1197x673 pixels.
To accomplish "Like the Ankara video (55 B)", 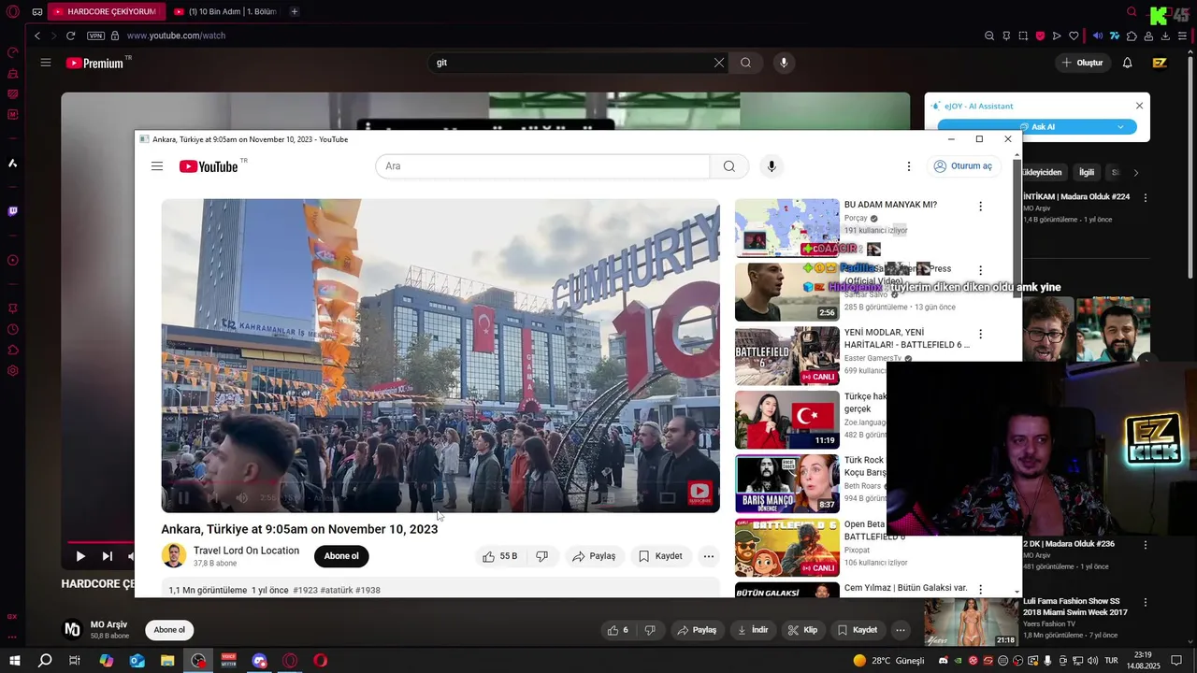I will [500, 556].
